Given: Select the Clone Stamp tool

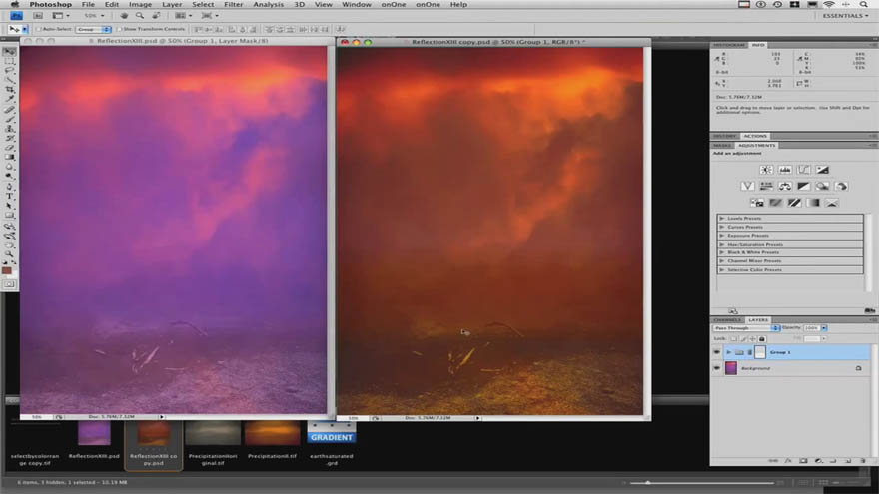Looking at the screenshot, I should coord(10,129).
